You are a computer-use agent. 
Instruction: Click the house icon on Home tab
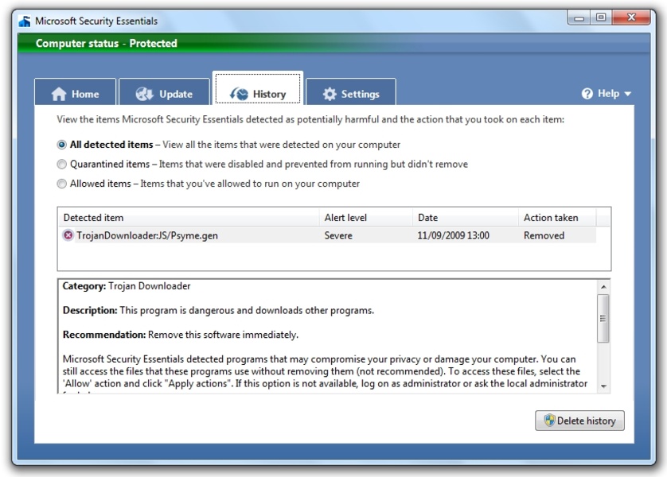coord(59,94)
